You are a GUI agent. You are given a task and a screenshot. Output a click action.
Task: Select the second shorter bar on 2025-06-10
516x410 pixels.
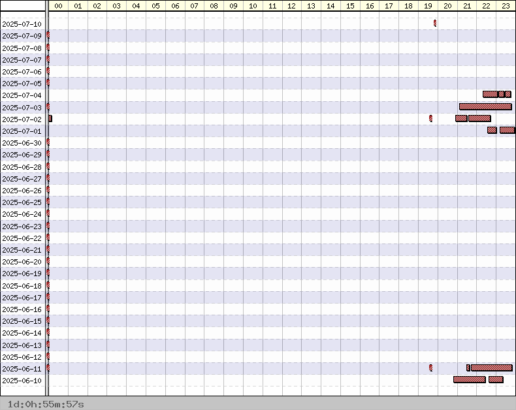click(496, 380)
